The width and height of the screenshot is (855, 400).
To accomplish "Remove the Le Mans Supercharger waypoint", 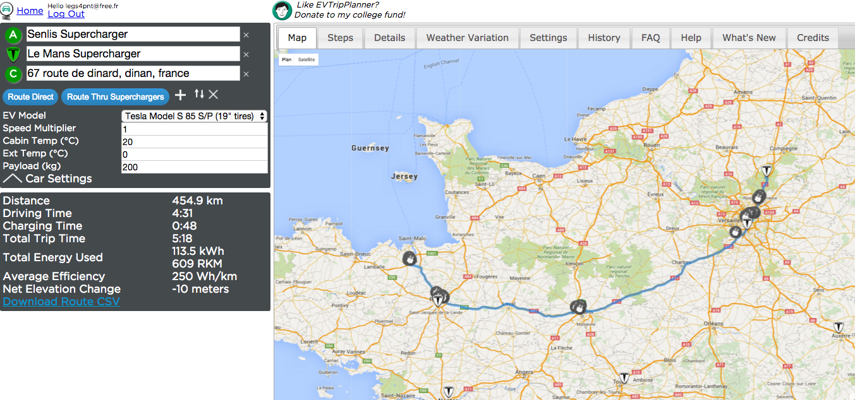I will point(246,55).
